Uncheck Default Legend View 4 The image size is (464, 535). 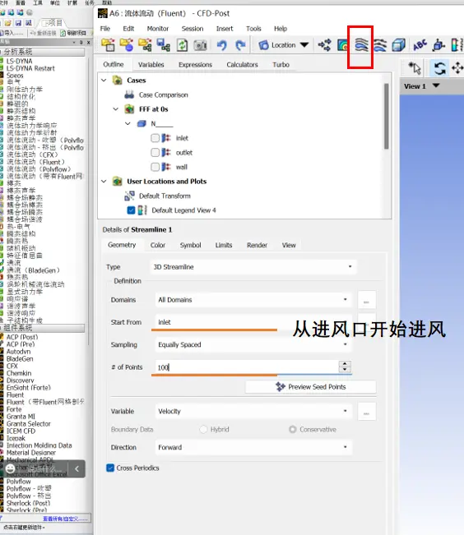click(x=131, y=210)
